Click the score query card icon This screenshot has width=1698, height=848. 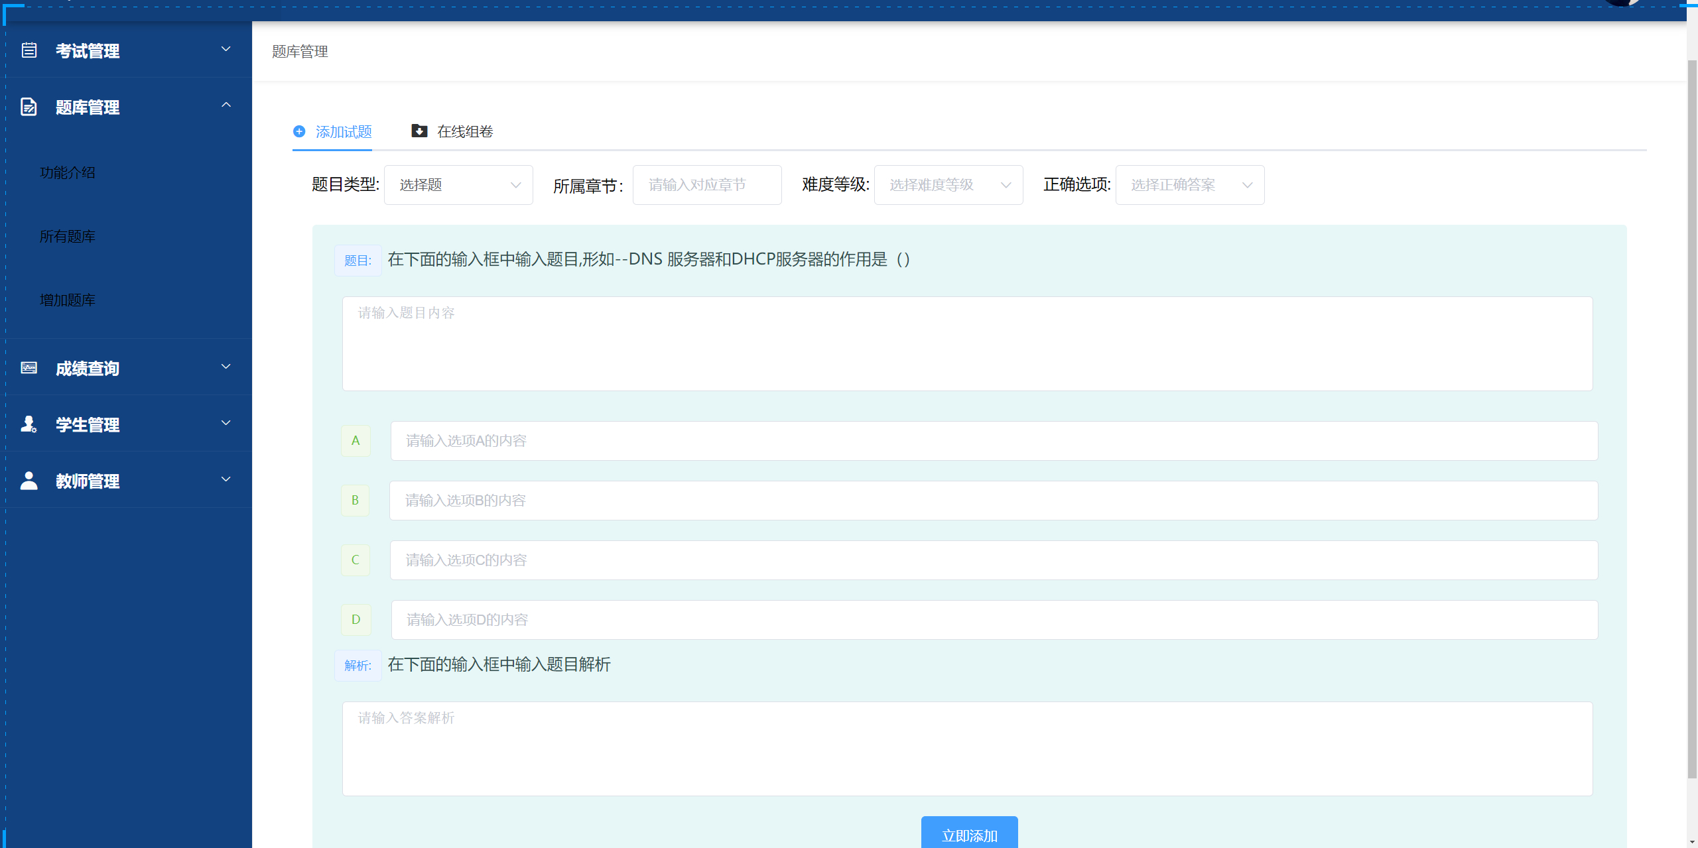(x=29, y=368)
